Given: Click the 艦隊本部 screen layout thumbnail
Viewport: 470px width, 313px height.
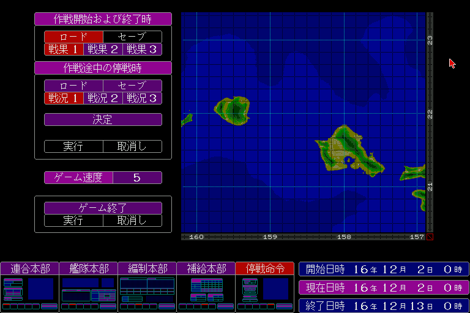Looking at the screenshot, I should [x=88, y=293].
